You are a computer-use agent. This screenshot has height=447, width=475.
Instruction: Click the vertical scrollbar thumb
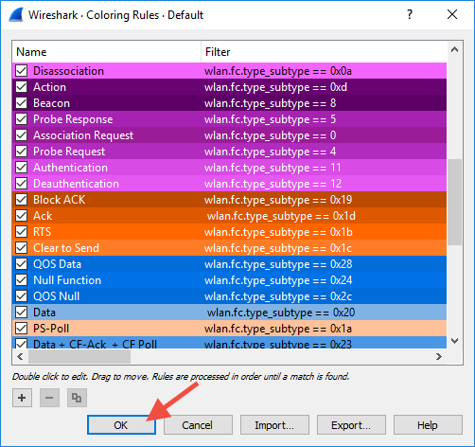click(454, 202)
